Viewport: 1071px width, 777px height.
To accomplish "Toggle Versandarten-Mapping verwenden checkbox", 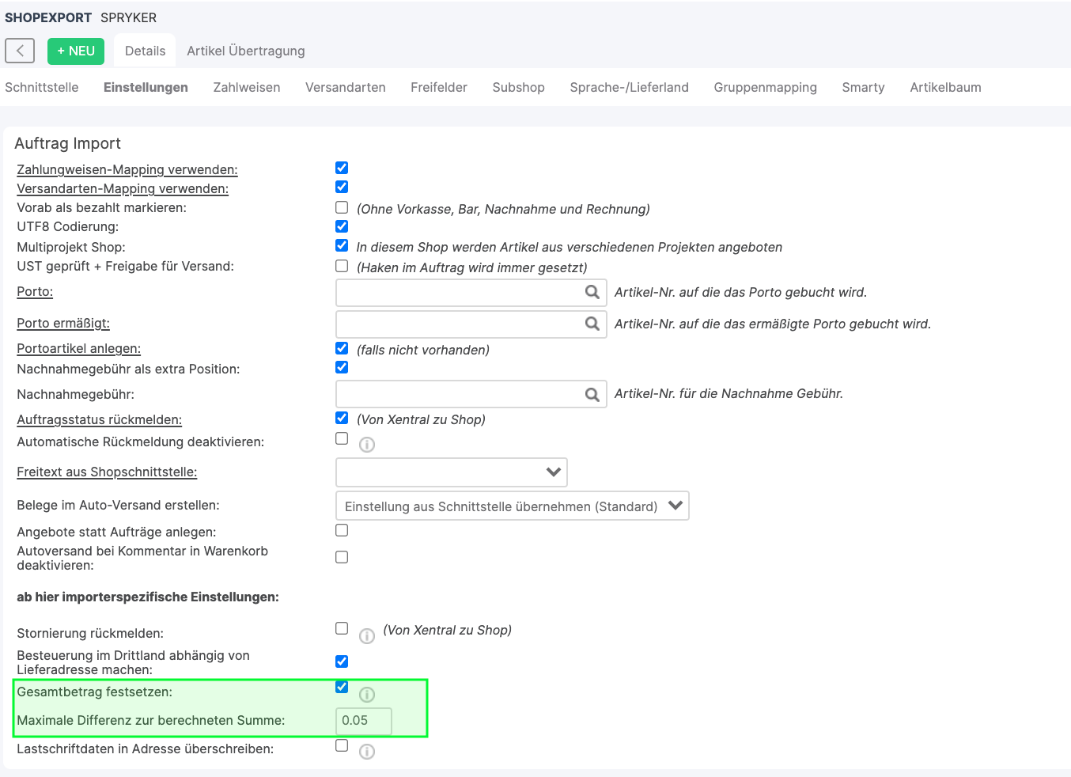I will coord(342,187).
